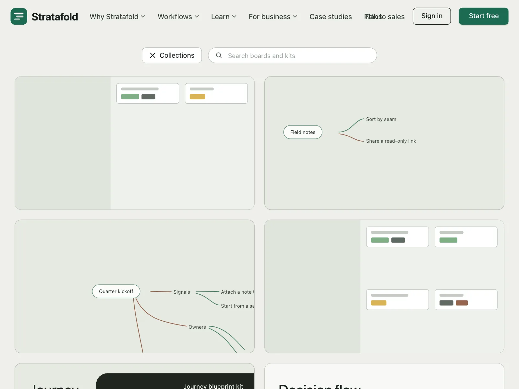Click the Sign in button
The image size is (519, 389).
432,16
